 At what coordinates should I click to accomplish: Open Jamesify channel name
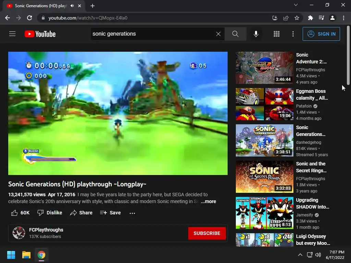click(304, 215)
